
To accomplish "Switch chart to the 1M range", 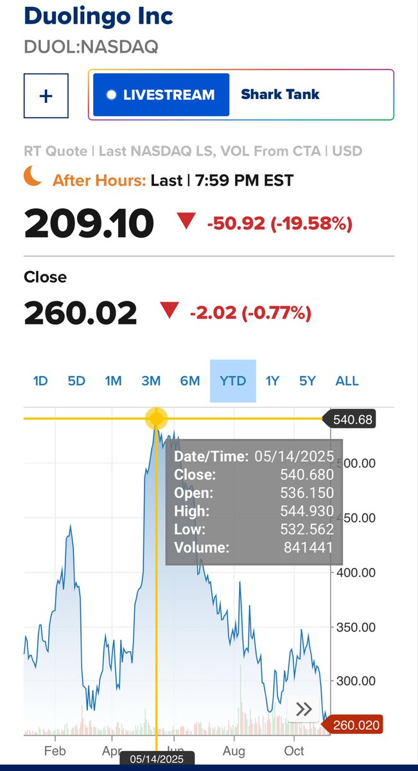I will click(114, 381).
